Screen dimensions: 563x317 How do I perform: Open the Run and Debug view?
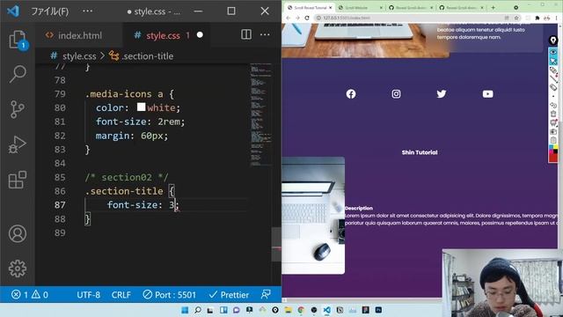(18, 144)
